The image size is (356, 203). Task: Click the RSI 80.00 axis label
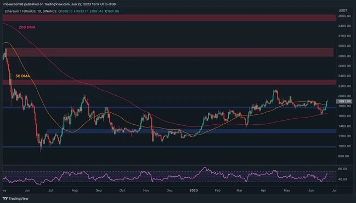coord(343,169)
